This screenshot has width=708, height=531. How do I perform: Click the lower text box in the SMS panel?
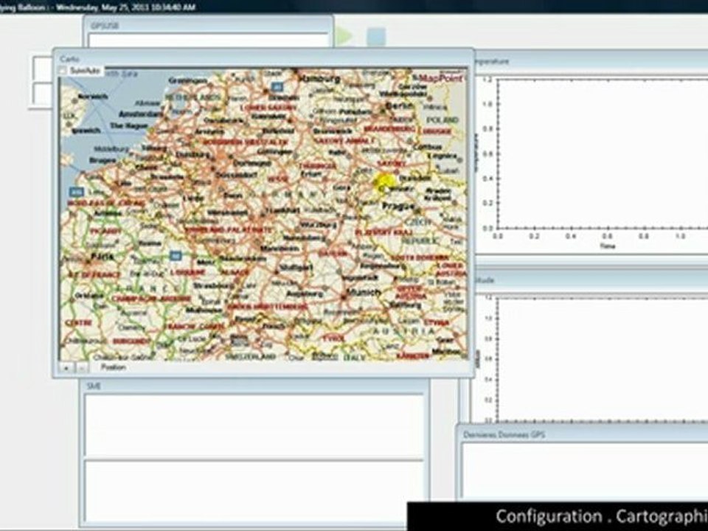tap(254, 491)
